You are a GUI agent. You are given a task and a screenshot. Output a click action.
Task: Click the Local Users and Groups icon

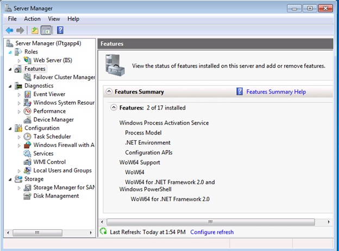coord(27,171)
